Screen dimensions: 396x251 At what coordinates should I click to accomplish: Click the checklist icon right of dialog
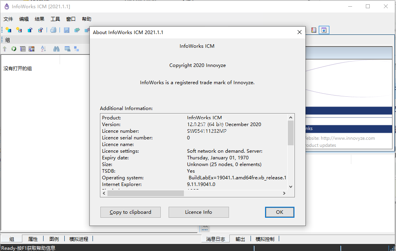314,30
